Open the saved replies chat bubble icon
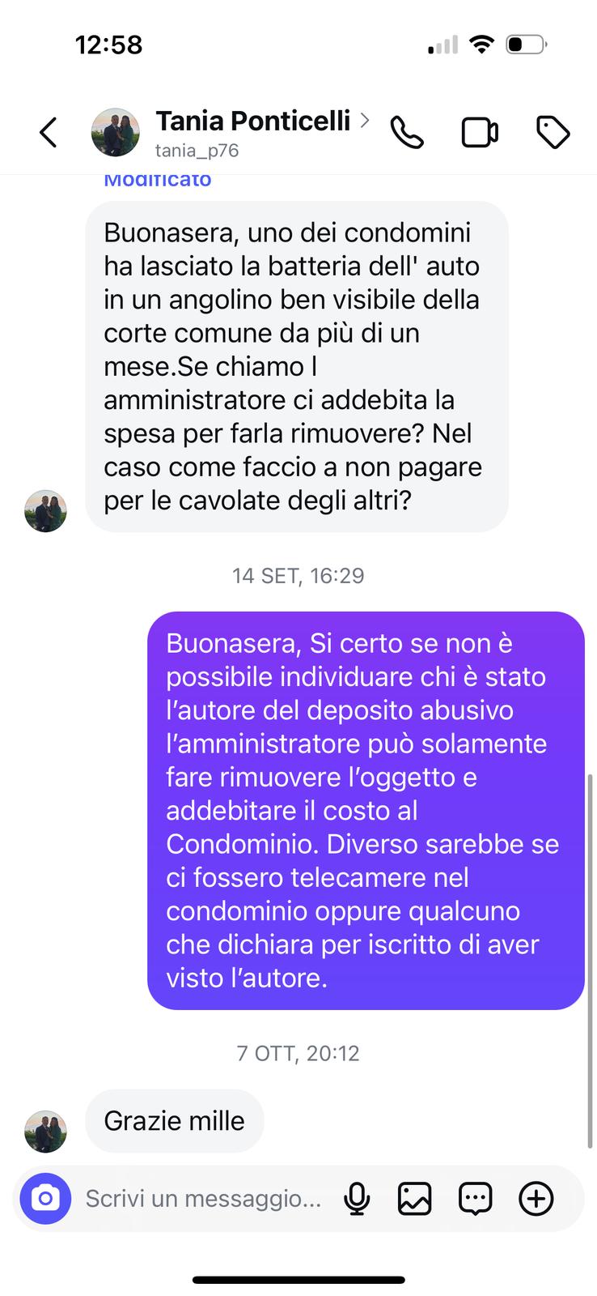 476,1198
